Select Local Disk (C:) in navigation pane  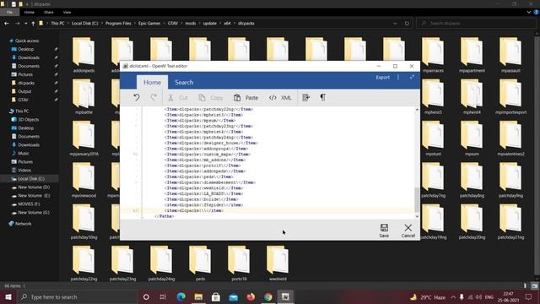[31, 179]
